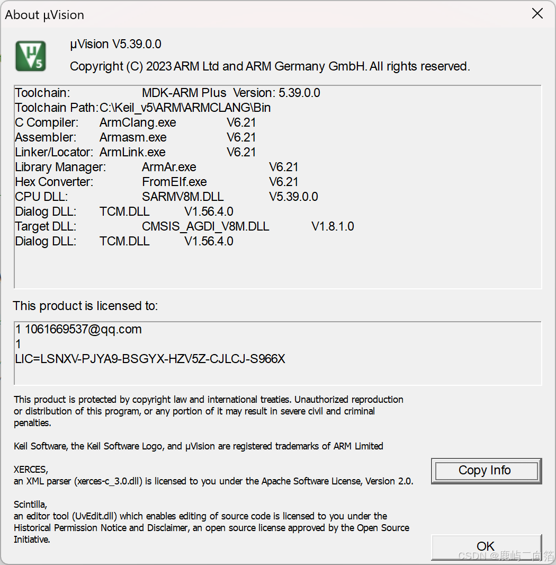Select the Assembler Armasm.exe row
The image size is (556, 565).
pos(136,137)
